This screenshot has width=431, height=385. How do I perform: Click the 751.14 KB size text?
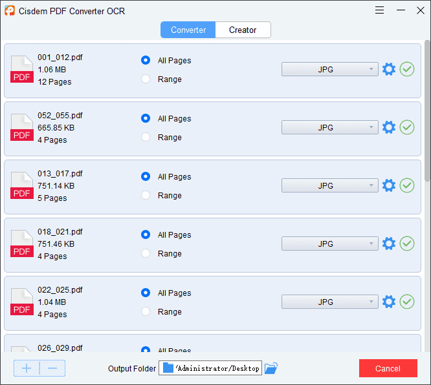pyautogui.click(x=56, y=186)
